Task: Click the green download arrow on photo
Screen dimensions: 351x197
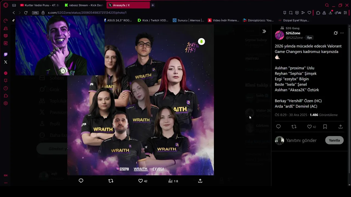Action: (202, 42)
